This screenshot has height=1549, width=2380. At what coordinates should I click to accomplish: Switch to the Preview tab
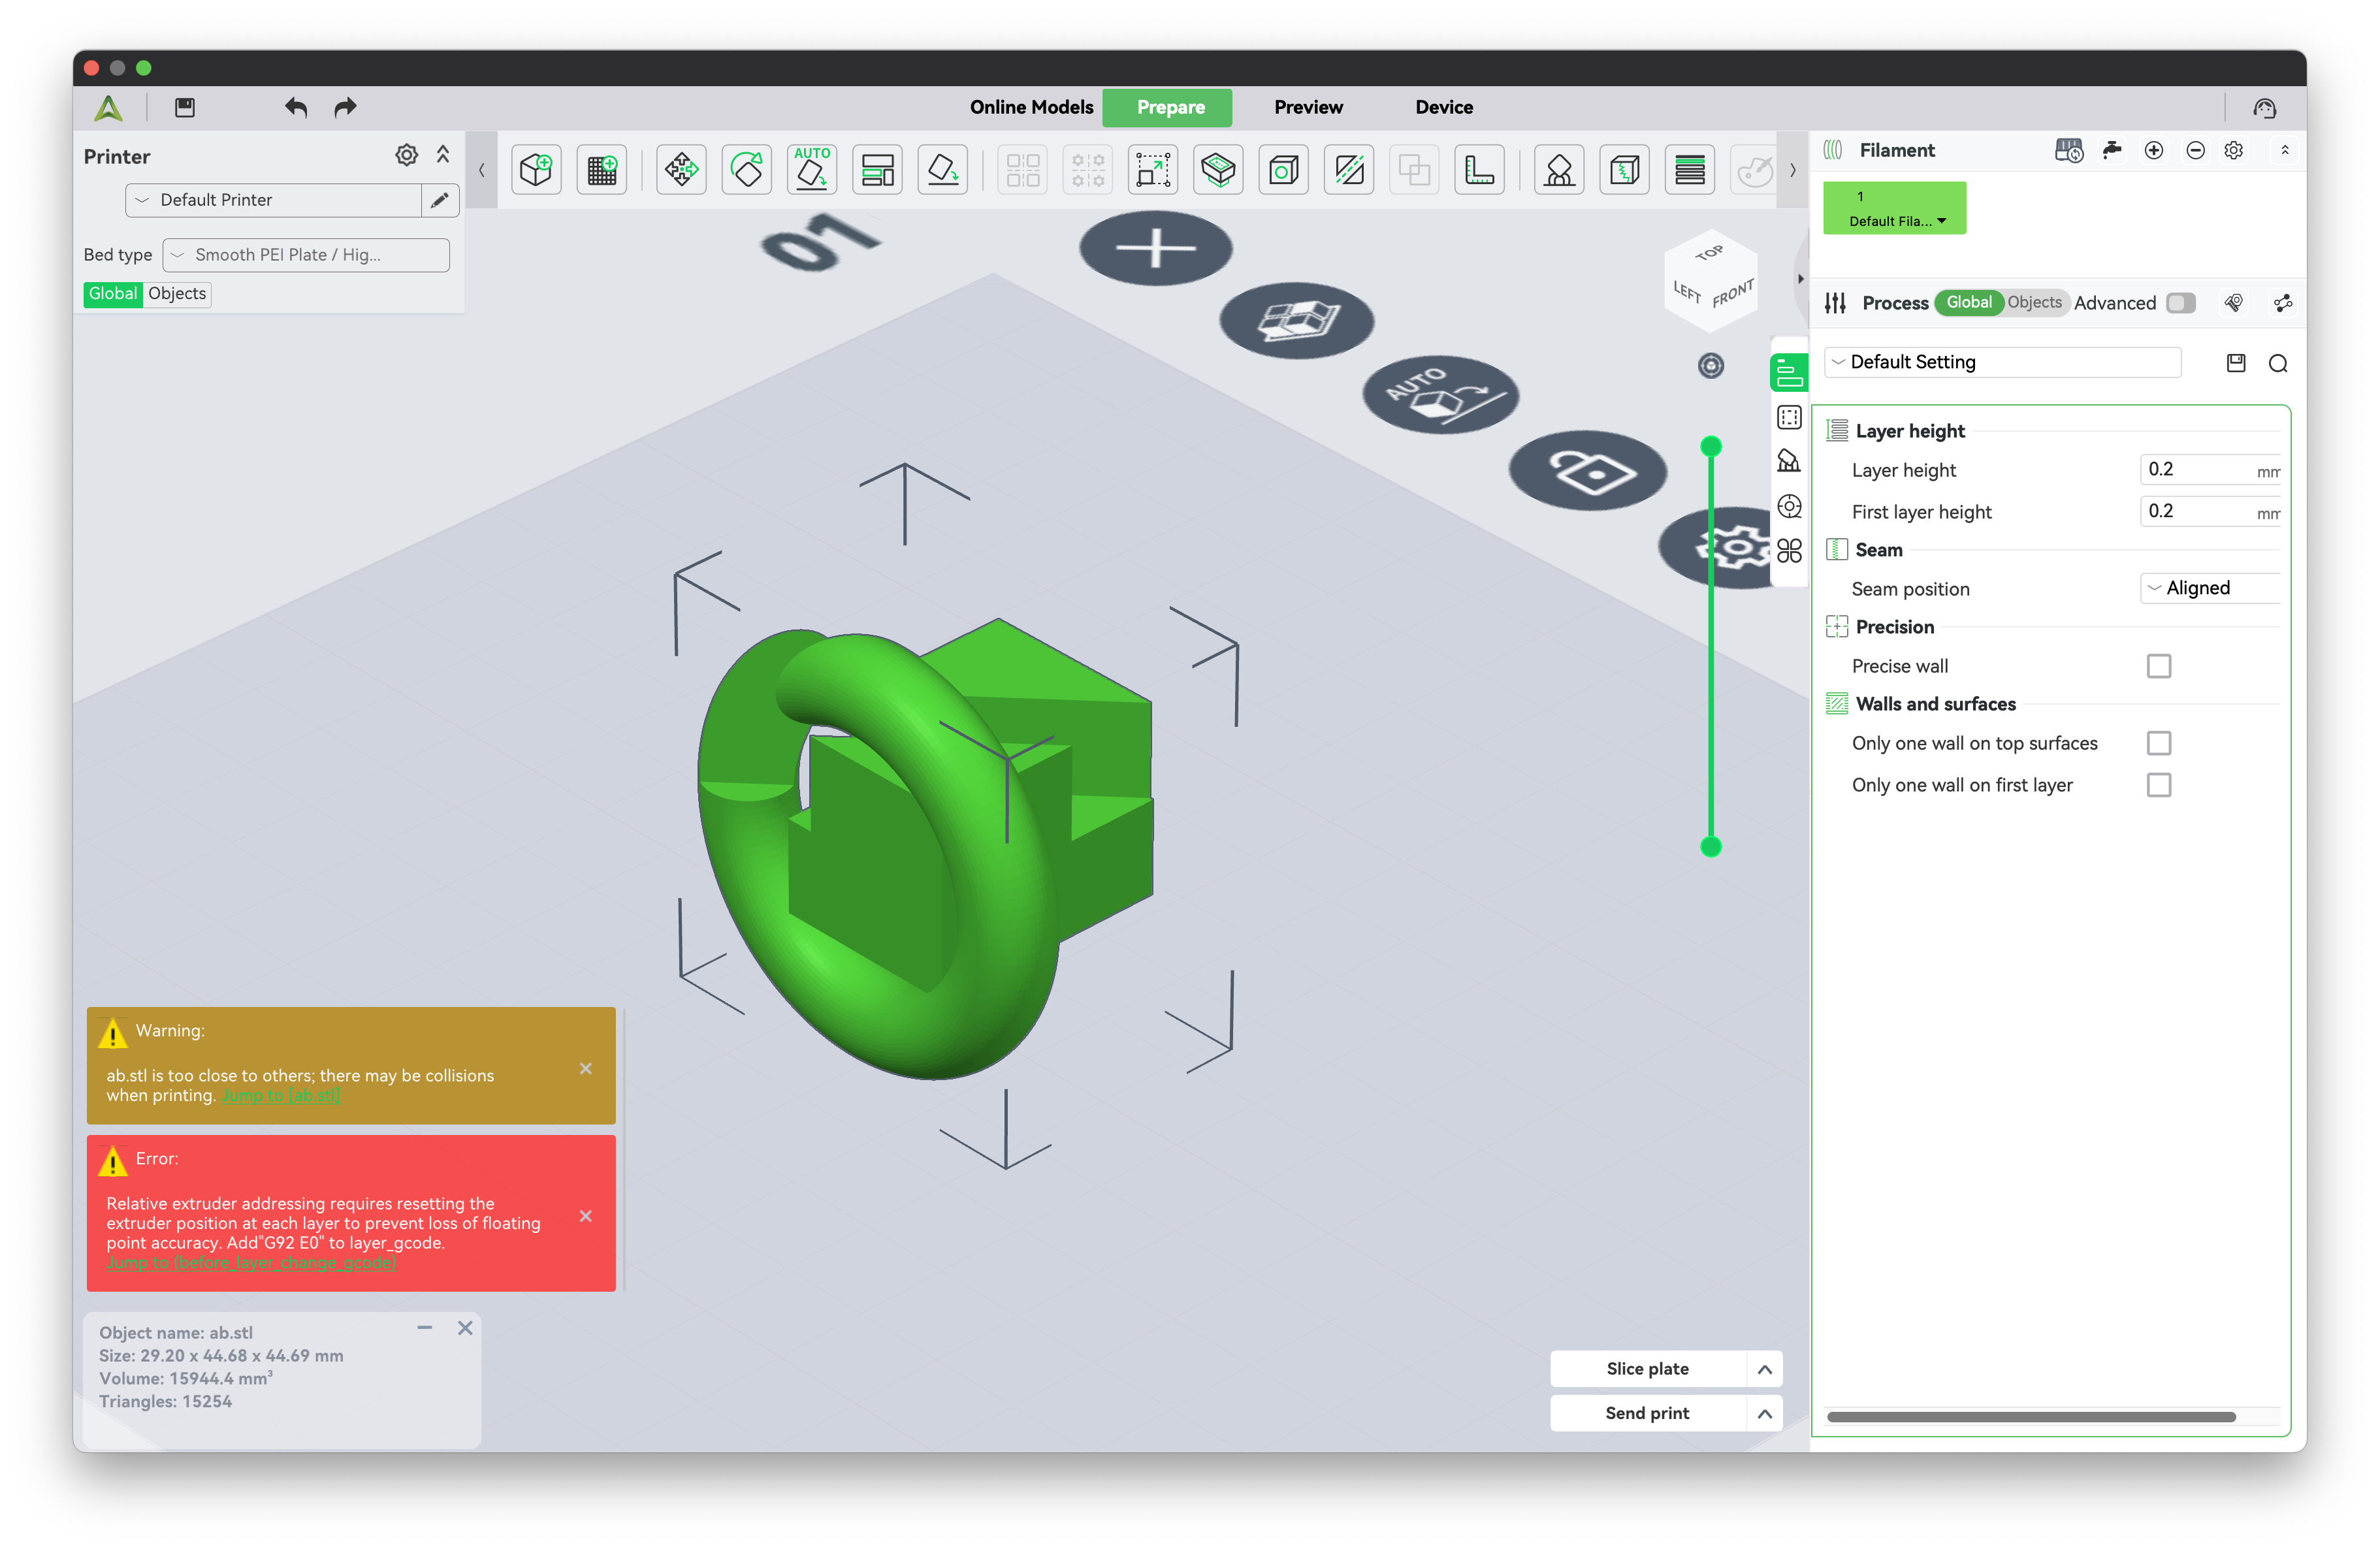pos(1308,107)
